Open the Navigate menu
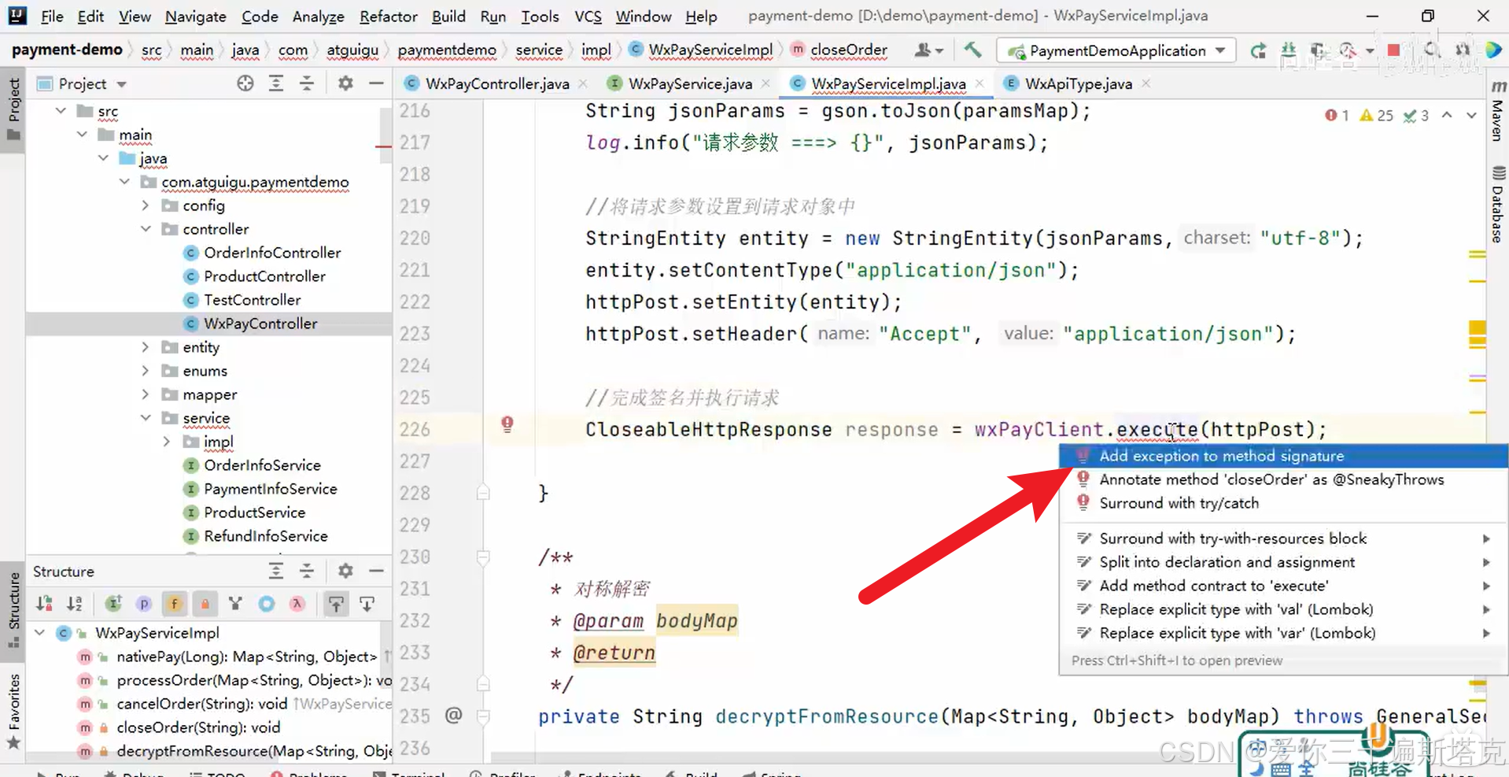Screen dimensions: 1509x777 195,16
